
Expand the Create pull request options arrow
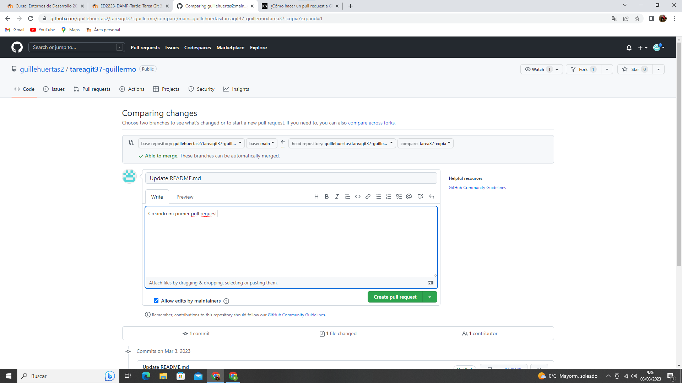click(430, 297)
